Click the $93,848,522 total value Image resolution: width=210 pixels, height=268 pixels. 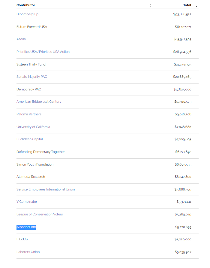pyautogui.click(x=182, y=14)
